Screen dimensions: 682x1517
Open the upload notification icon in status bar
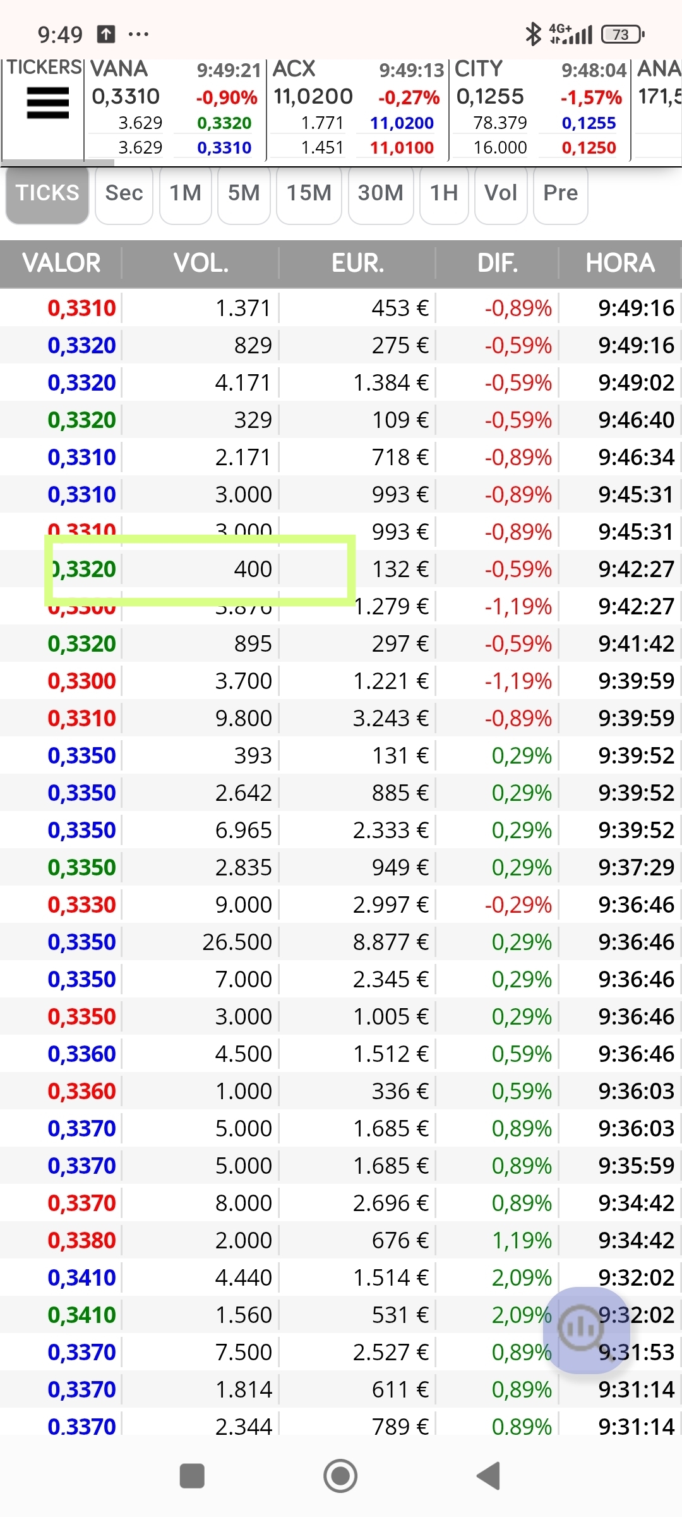[x=105, y=34]
